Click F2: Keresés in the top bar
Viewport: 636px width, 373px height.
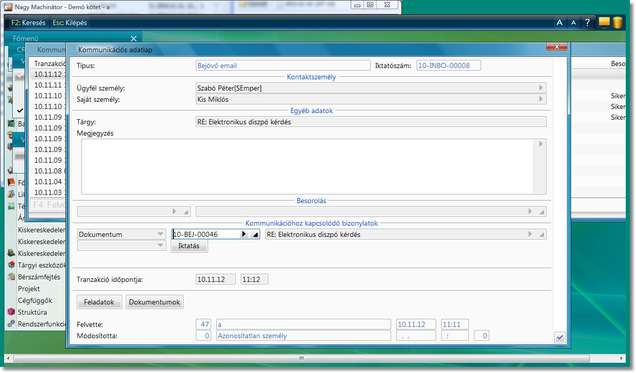click(28, 23)
